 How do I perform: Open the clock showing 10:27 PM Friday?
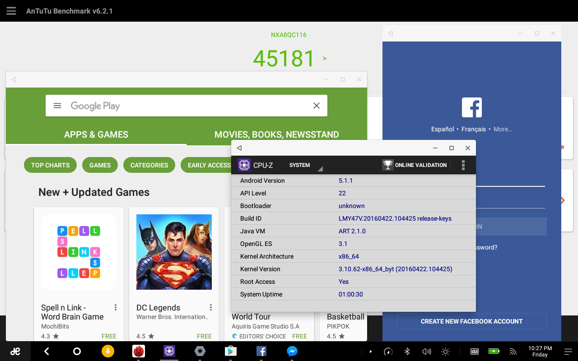click(x=540, y=351)
